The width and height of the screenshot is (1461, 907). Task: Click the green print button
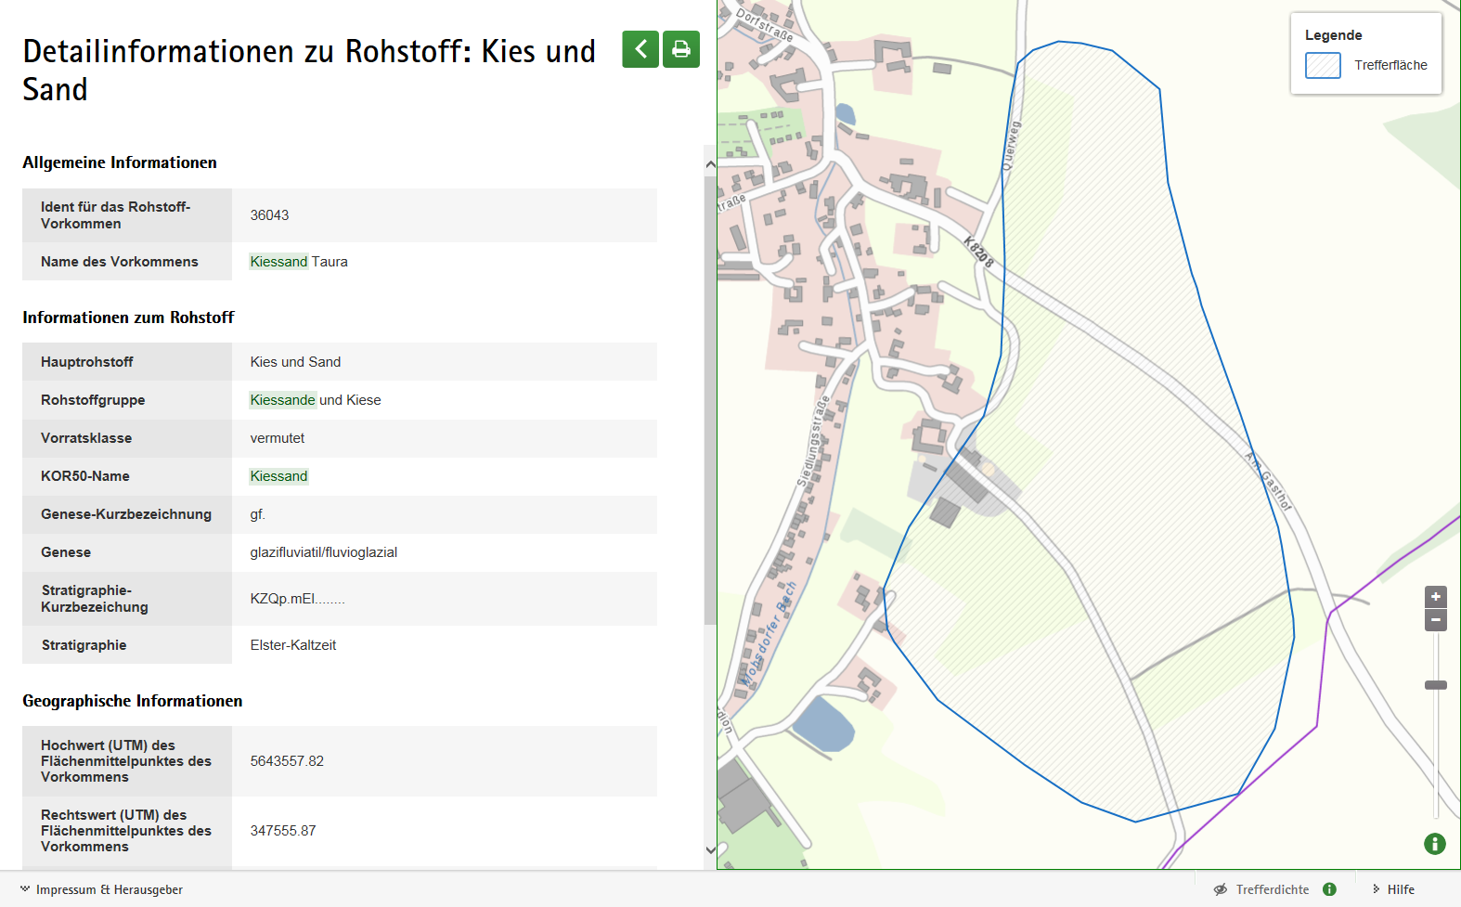click(x=681, y=49)
